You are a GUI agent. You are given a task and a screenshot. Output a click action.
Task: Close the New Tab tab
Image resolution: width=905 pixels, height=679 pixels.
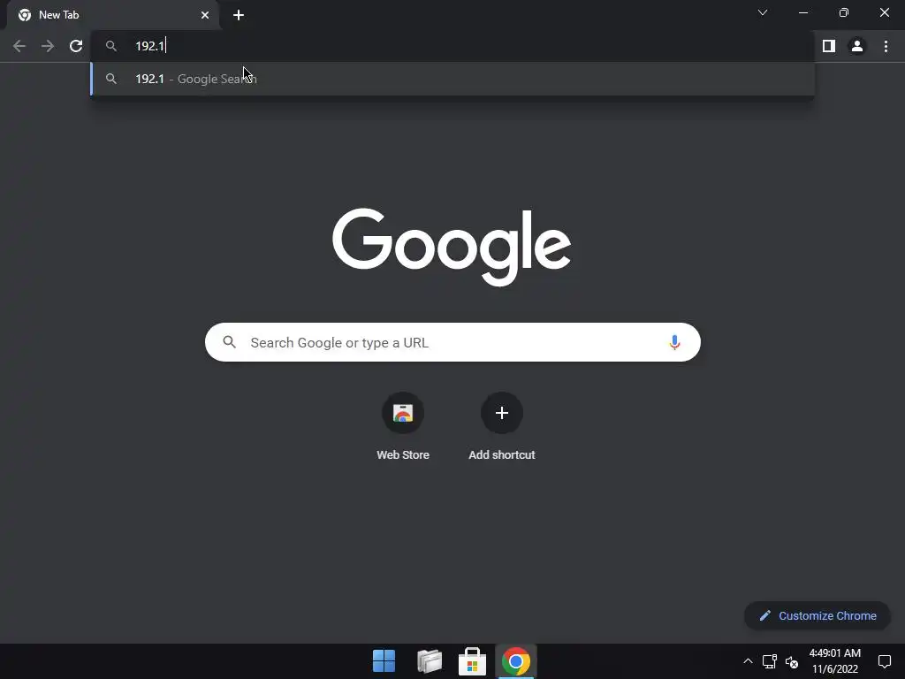[x=205, y=15]
